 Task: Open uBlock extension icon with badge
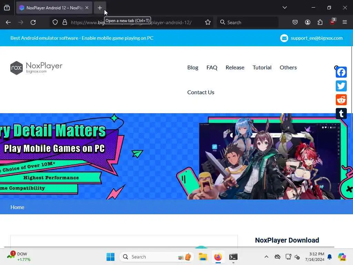[333, 22]
